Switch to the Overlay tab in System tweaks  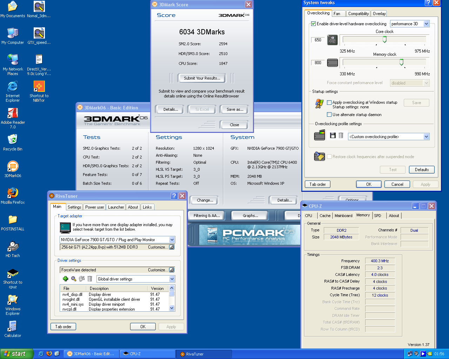(379, 14)
